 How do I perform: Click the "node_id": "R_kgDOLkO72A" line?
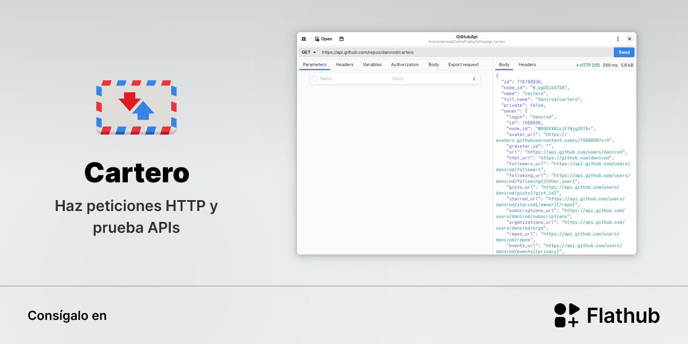point(535,88)
